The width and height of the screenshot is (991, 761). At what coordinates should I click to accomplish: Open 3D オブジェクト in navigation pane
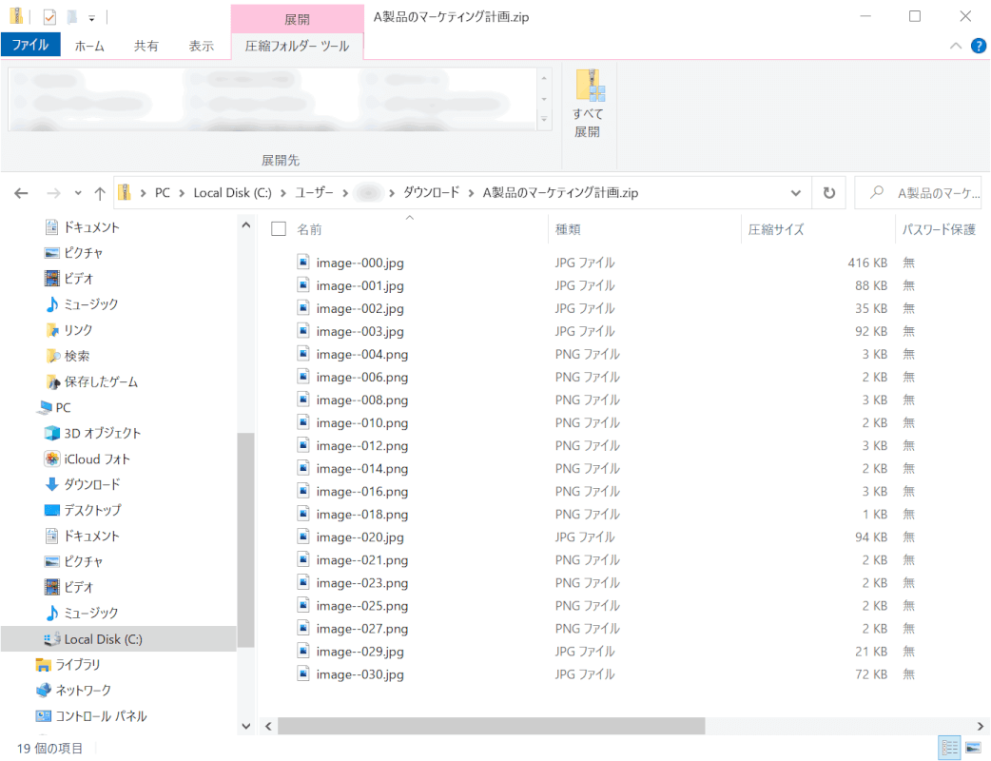click(x=102, y=433)
